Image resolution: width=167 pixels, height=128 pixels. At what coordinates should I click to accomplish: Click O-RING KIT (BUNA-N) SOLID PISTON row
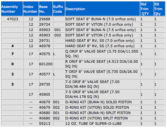pyautogui.click(x=83, y=102)
